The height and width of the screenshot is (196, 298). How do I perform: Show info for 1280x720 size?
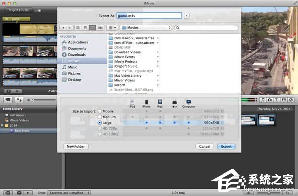coord(223,129)
